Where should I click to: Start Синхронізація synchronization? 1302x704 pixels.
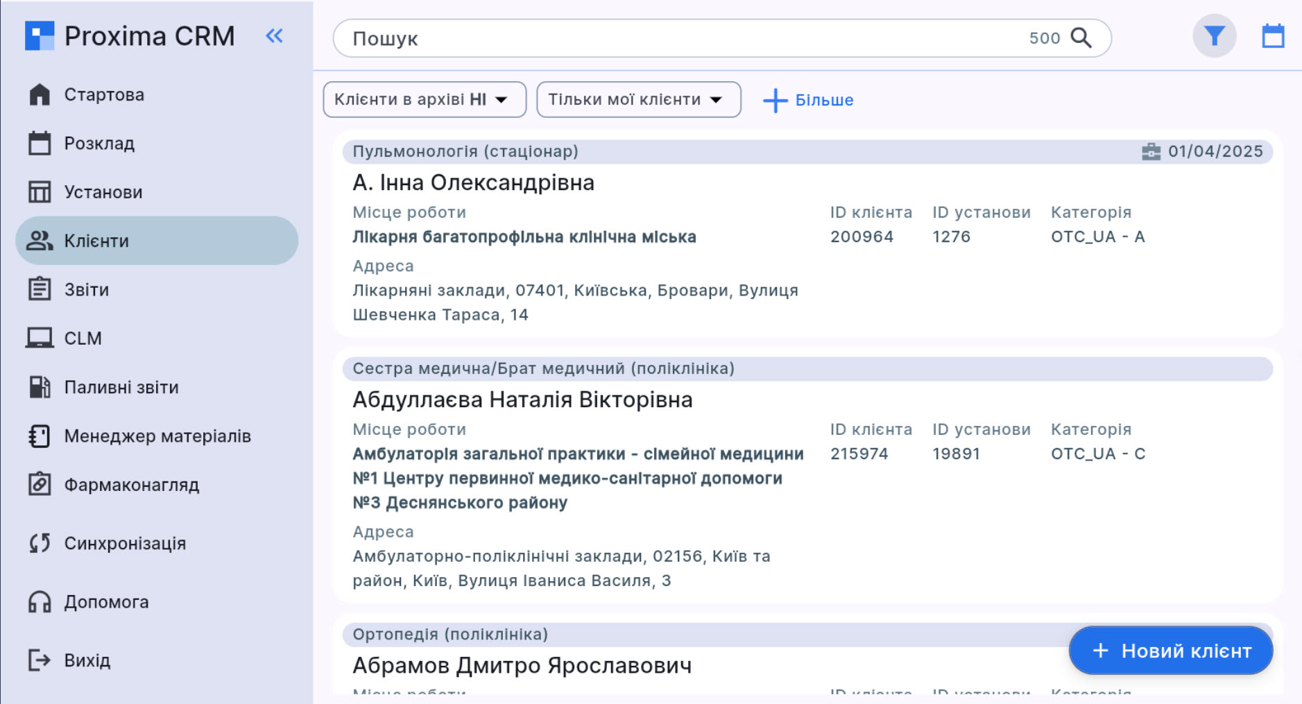coord(125,543)
